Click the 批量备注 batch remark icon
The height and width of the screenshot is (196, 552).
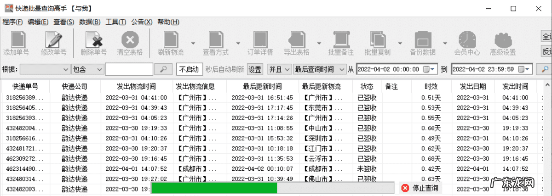(341, 39)
